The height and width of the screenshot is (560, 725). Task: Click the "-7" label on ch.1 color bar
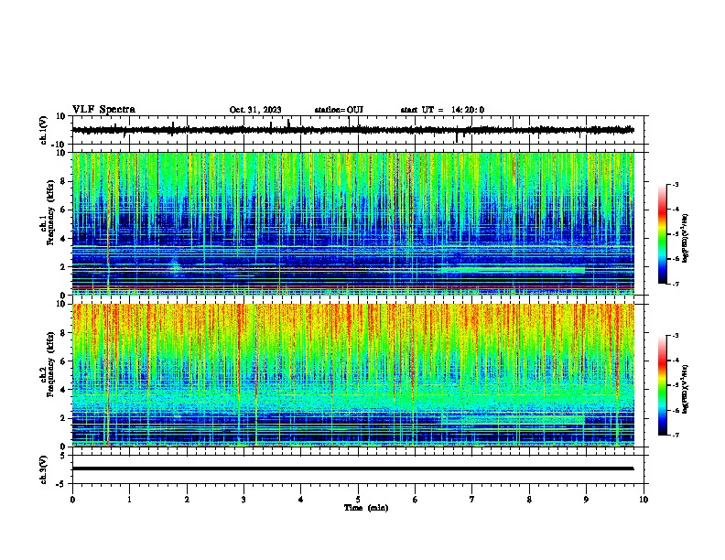[x=675, y=284]
